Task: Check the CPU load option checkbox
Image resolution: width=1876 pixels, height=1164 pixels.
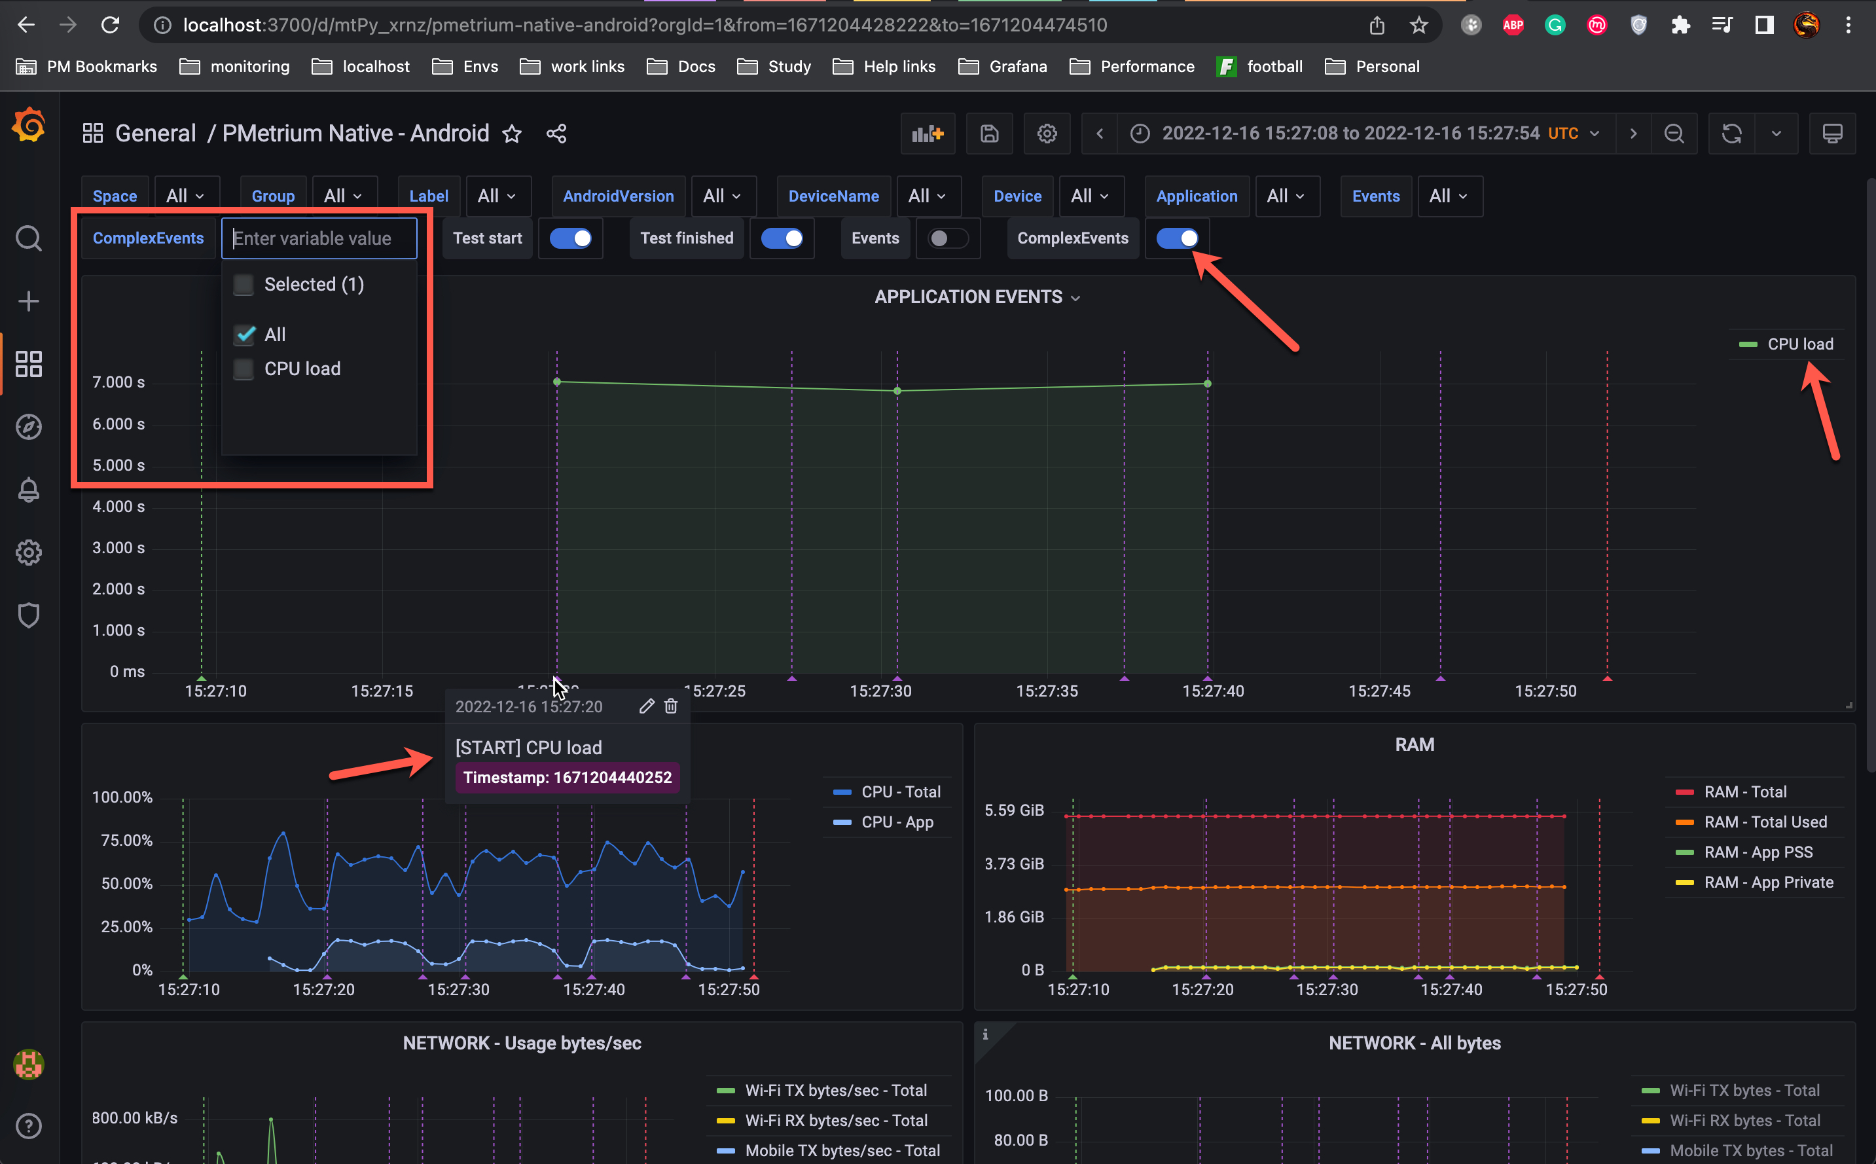Action: [x=244, y=369]
